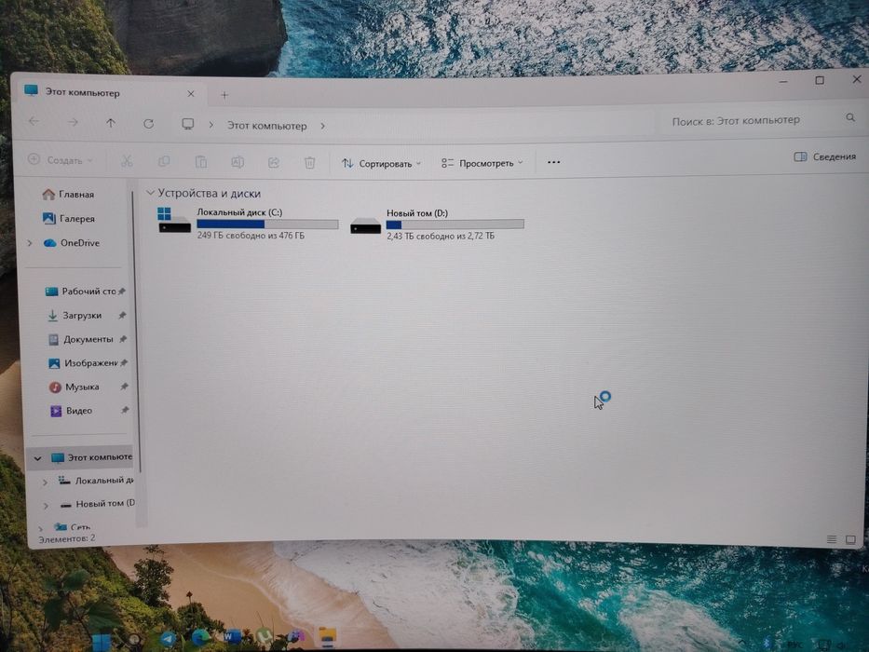Open the Просмотреть dropdown
The width and height of the screenshot is (869, 652).
pyautogui.click(x=482, y=163)
